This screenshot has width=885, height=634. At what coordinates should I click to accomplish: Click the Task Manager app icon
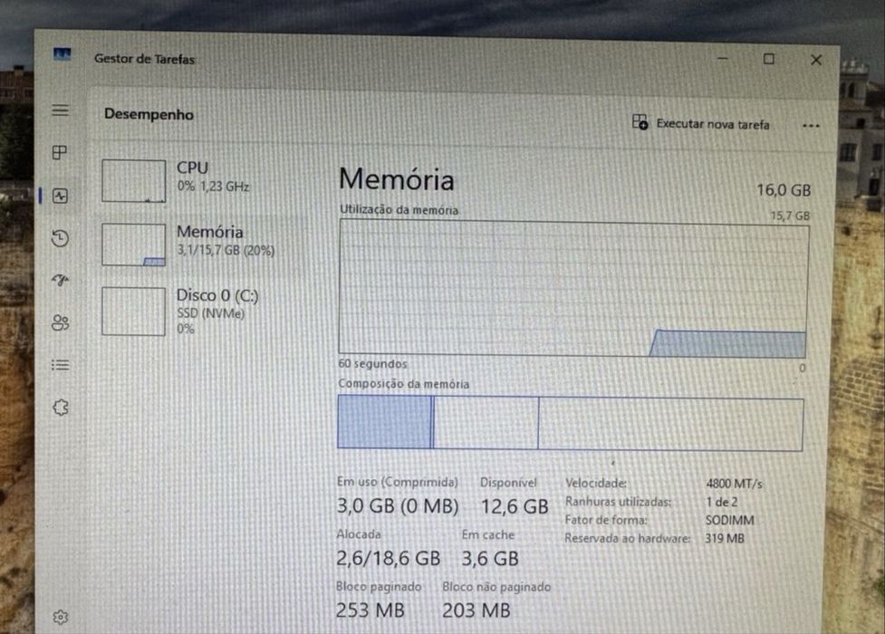[x=62, y=56]
